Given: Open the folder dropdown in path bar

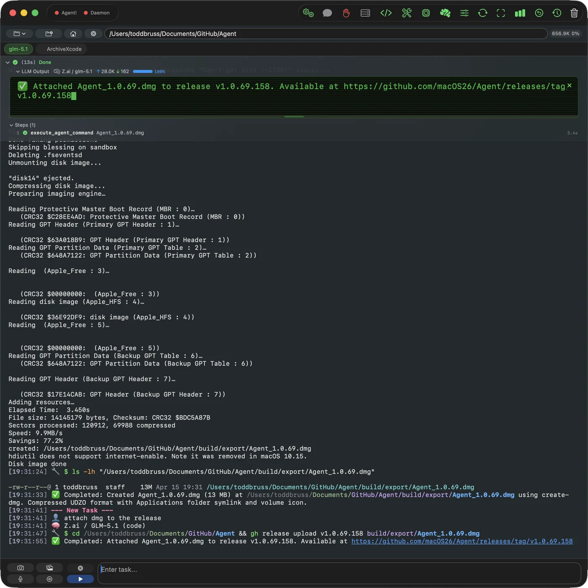Looking at the screenshot, I should [x=19, y=34].
